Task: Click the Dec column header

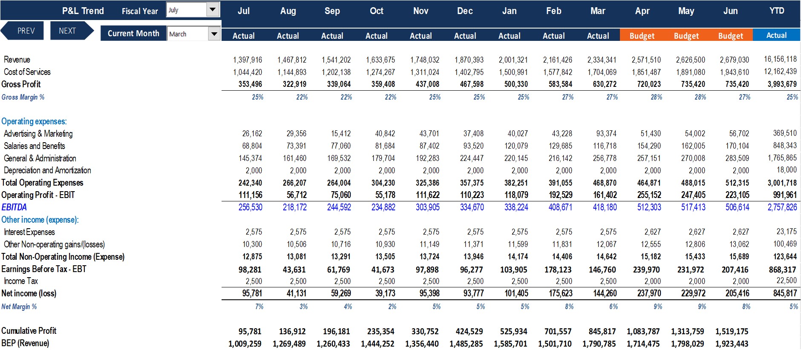Action: [x=465, y=11]
